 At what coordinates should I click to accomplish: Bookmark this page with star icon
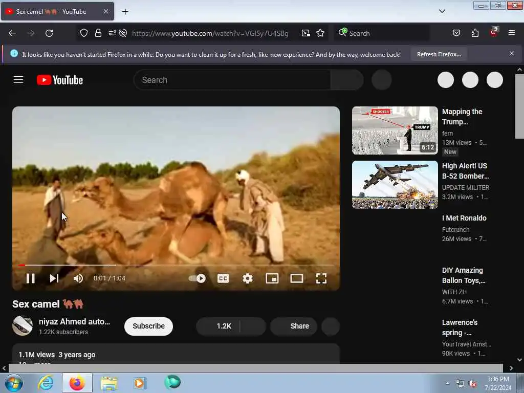[x=320, y=33]
